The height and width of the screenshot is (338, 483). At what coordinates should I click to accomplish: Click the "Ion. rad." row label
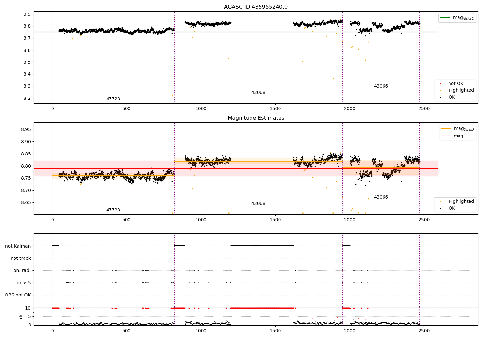[22, 271]
